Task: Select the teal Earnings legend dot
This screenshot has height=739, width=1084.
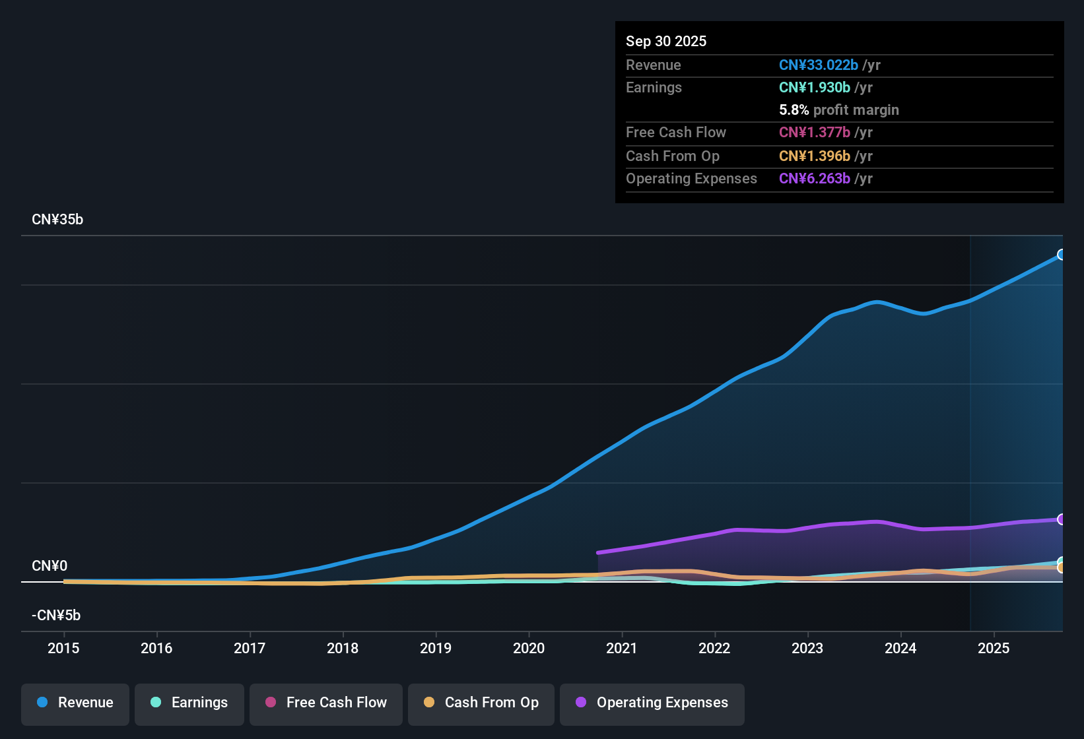Action: [156, 703]
